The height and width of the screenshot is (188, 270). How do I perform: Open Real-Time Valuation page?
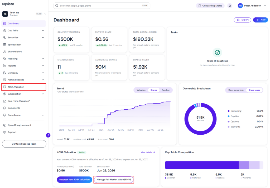(23, 101)
